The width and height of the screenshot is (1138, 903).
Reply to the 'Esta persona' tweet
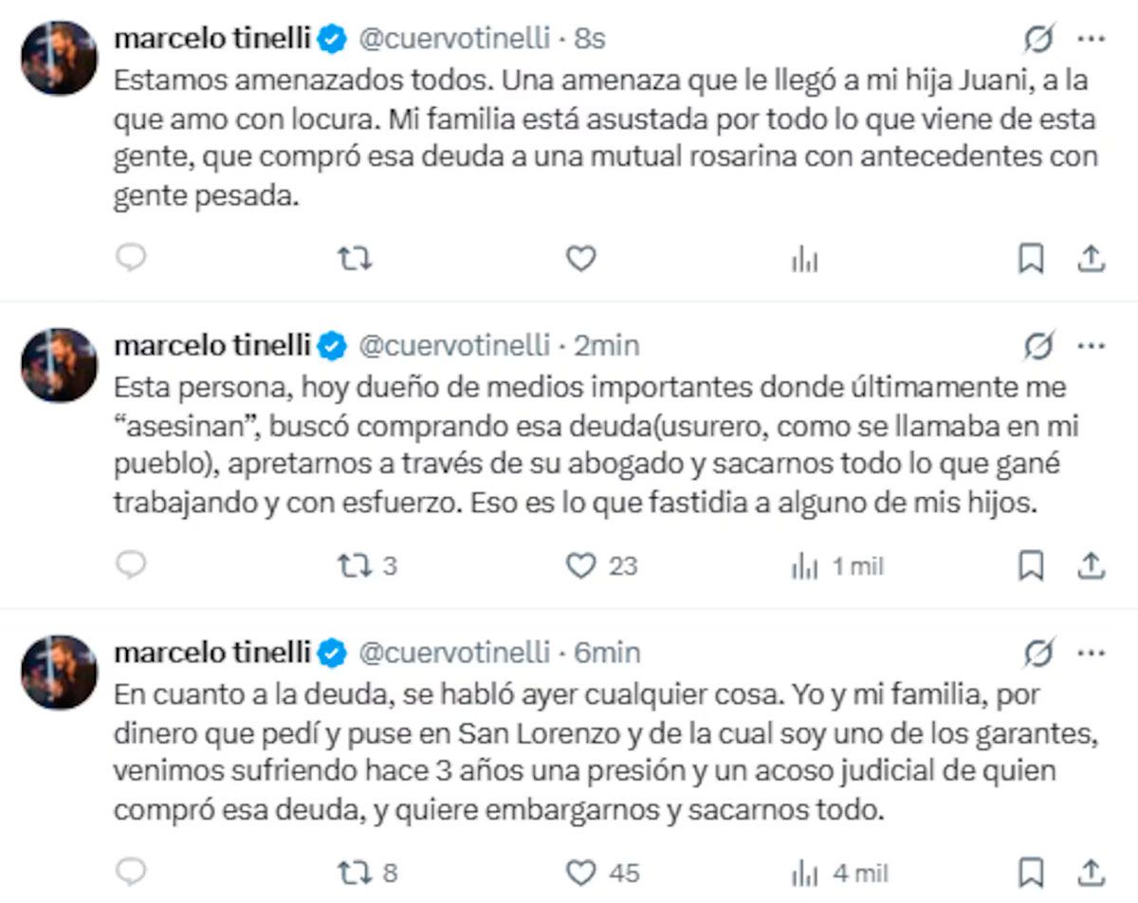(x=132, y=565)
